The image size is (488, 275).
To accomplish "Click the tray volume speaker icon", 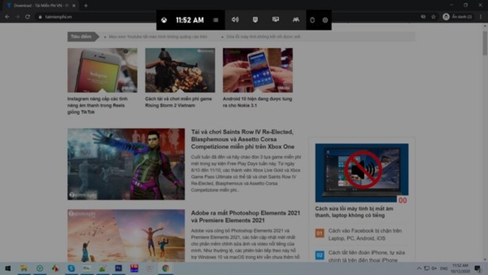I will [434, 268].
